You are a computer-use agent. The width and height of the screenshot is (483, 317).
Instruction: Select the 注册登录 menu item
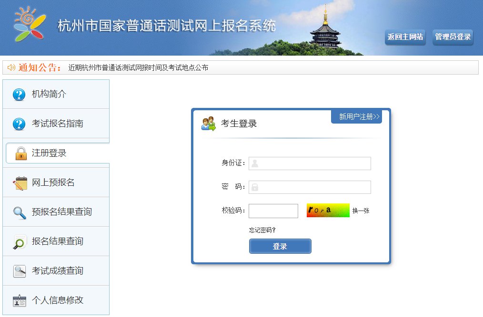coord(58,153)
